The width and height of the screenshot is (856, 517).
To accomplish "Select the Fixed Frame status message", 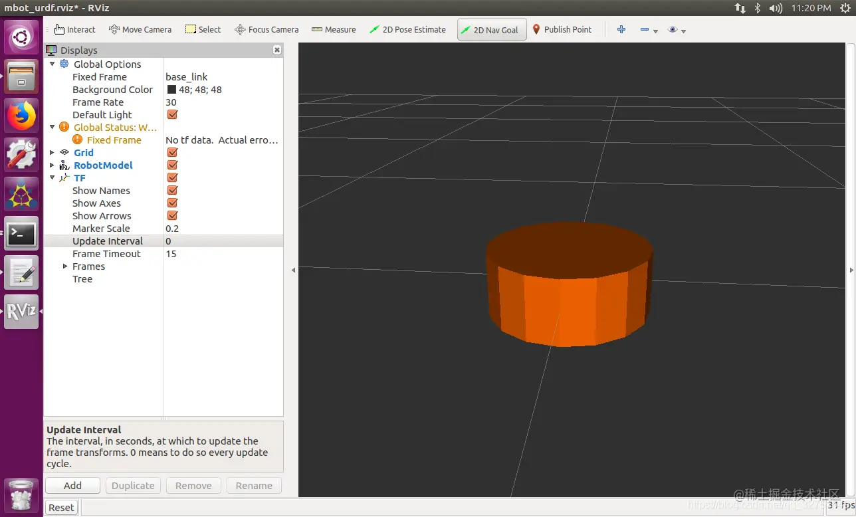I will 222,140.
